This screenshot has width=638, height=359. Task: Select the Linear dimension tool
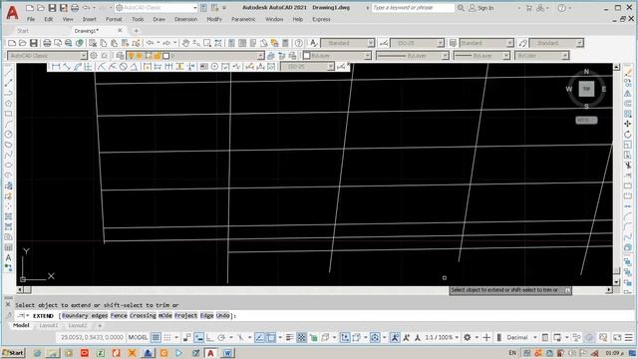56,67
